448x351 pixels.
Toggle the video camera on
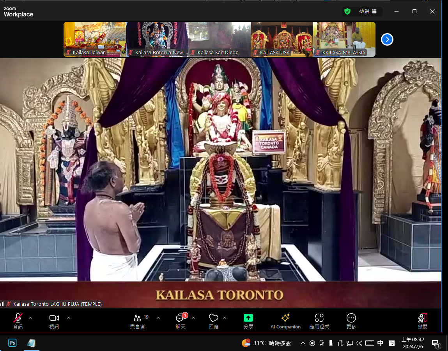click(x=54, y=318)
